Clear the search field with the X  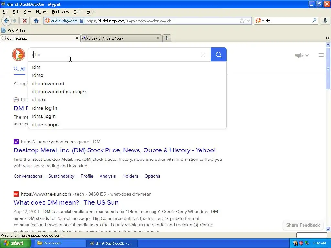click(x=203, y=55)
